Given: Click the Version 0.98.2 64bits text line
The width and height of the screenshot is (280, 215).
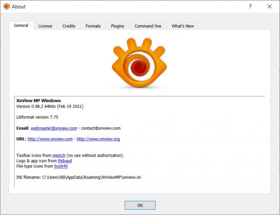Looking at the screenshot, I should pos(50,106).
